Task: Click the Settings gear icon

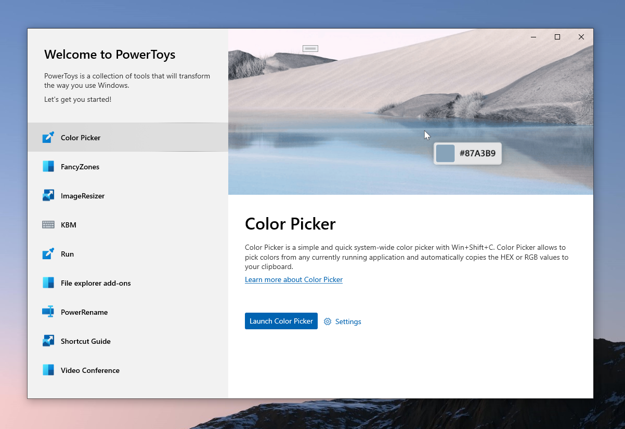Action: coord(328,321)
